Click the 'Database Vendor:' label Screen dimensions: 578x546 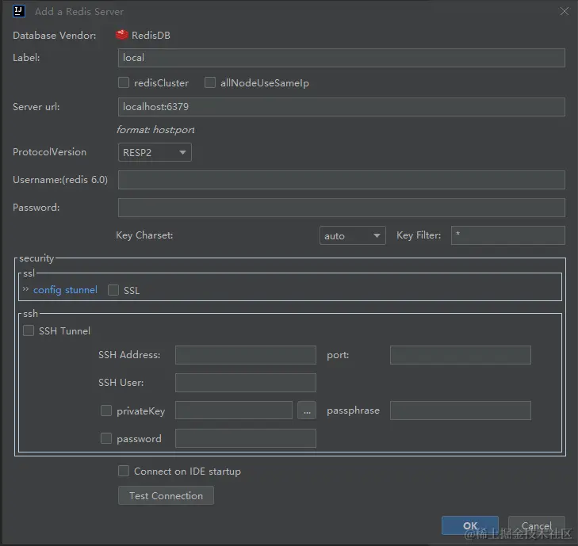tap(55, 36)
